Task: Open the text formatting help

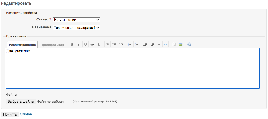Action: [x=189, y=45]
